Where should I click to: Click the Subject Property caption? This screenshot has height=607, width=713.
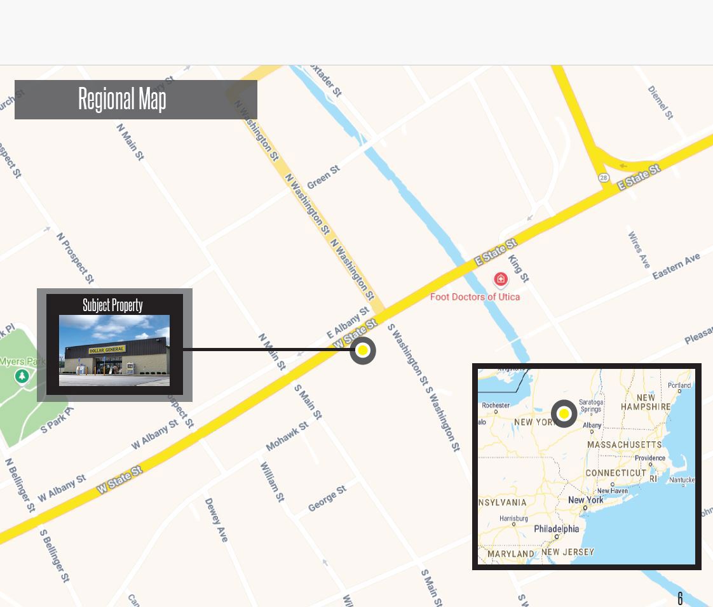112,305
